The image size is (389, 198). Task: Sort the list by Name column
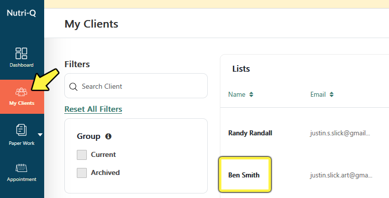(240, 94)
